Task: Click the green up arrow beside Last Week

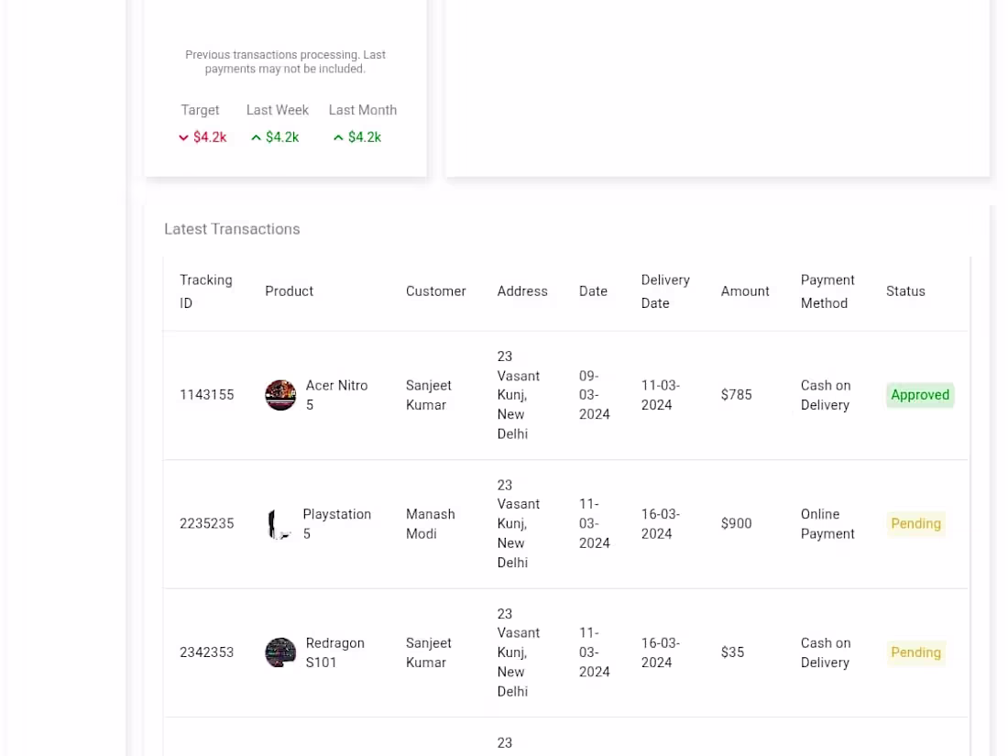Action: (x=256, y=137)
